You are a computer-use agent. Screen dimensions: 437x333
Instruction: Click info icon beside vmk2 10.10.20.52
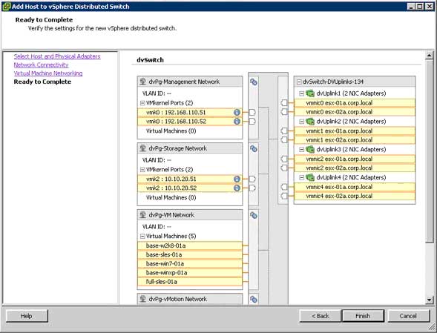(x=237, y=188)
